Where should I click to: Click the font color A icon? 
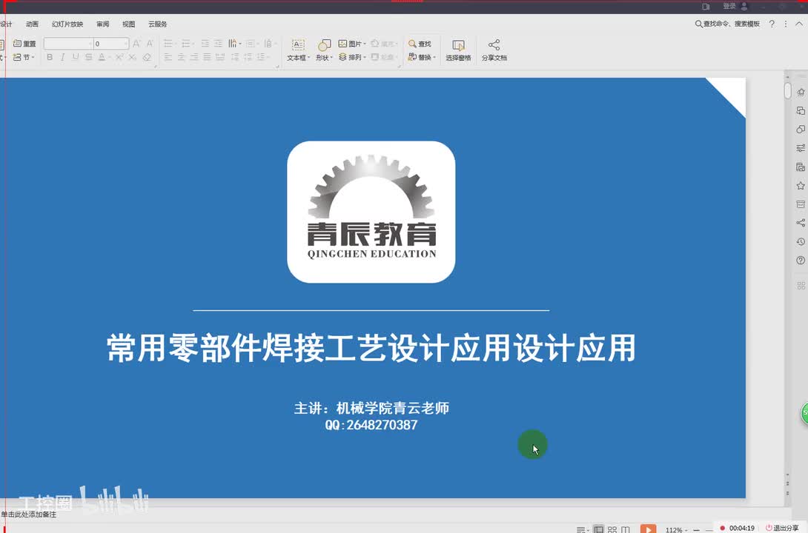coord(102,57)
